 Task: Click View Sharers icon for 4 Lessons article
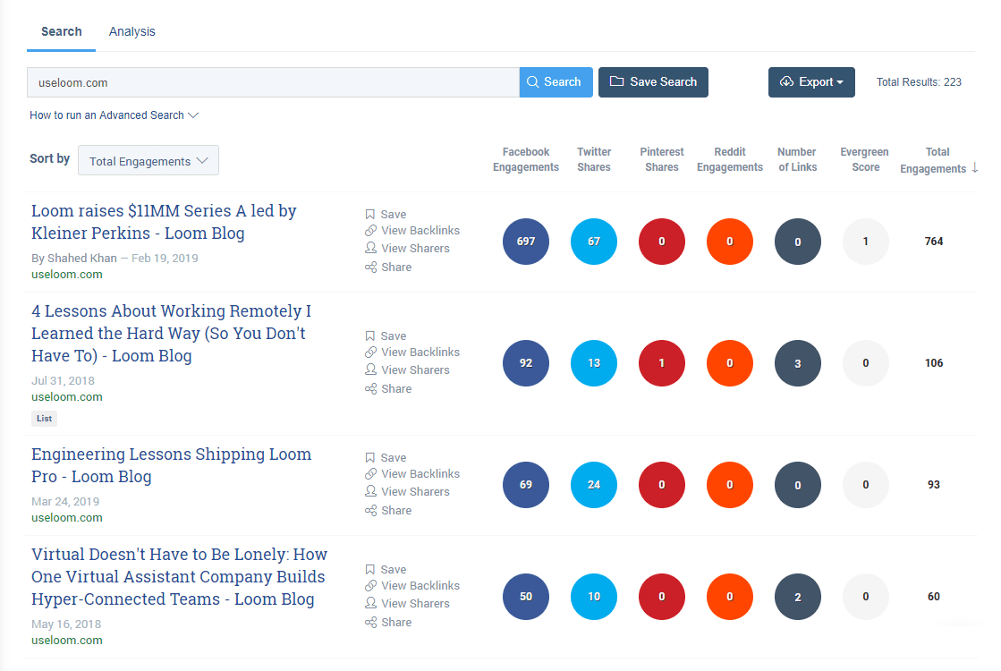click(370, 370)
